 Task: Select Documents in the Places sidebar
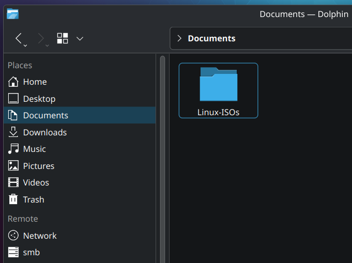tap(45, 115)
